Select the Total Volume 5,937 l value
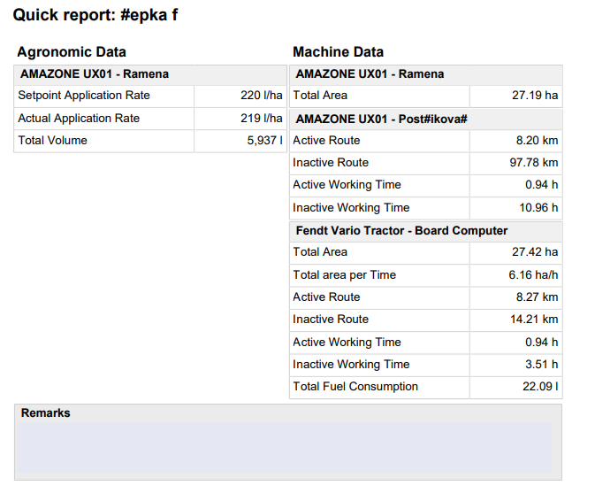Viewport: 595px width, 501px height. click(264, 140)
